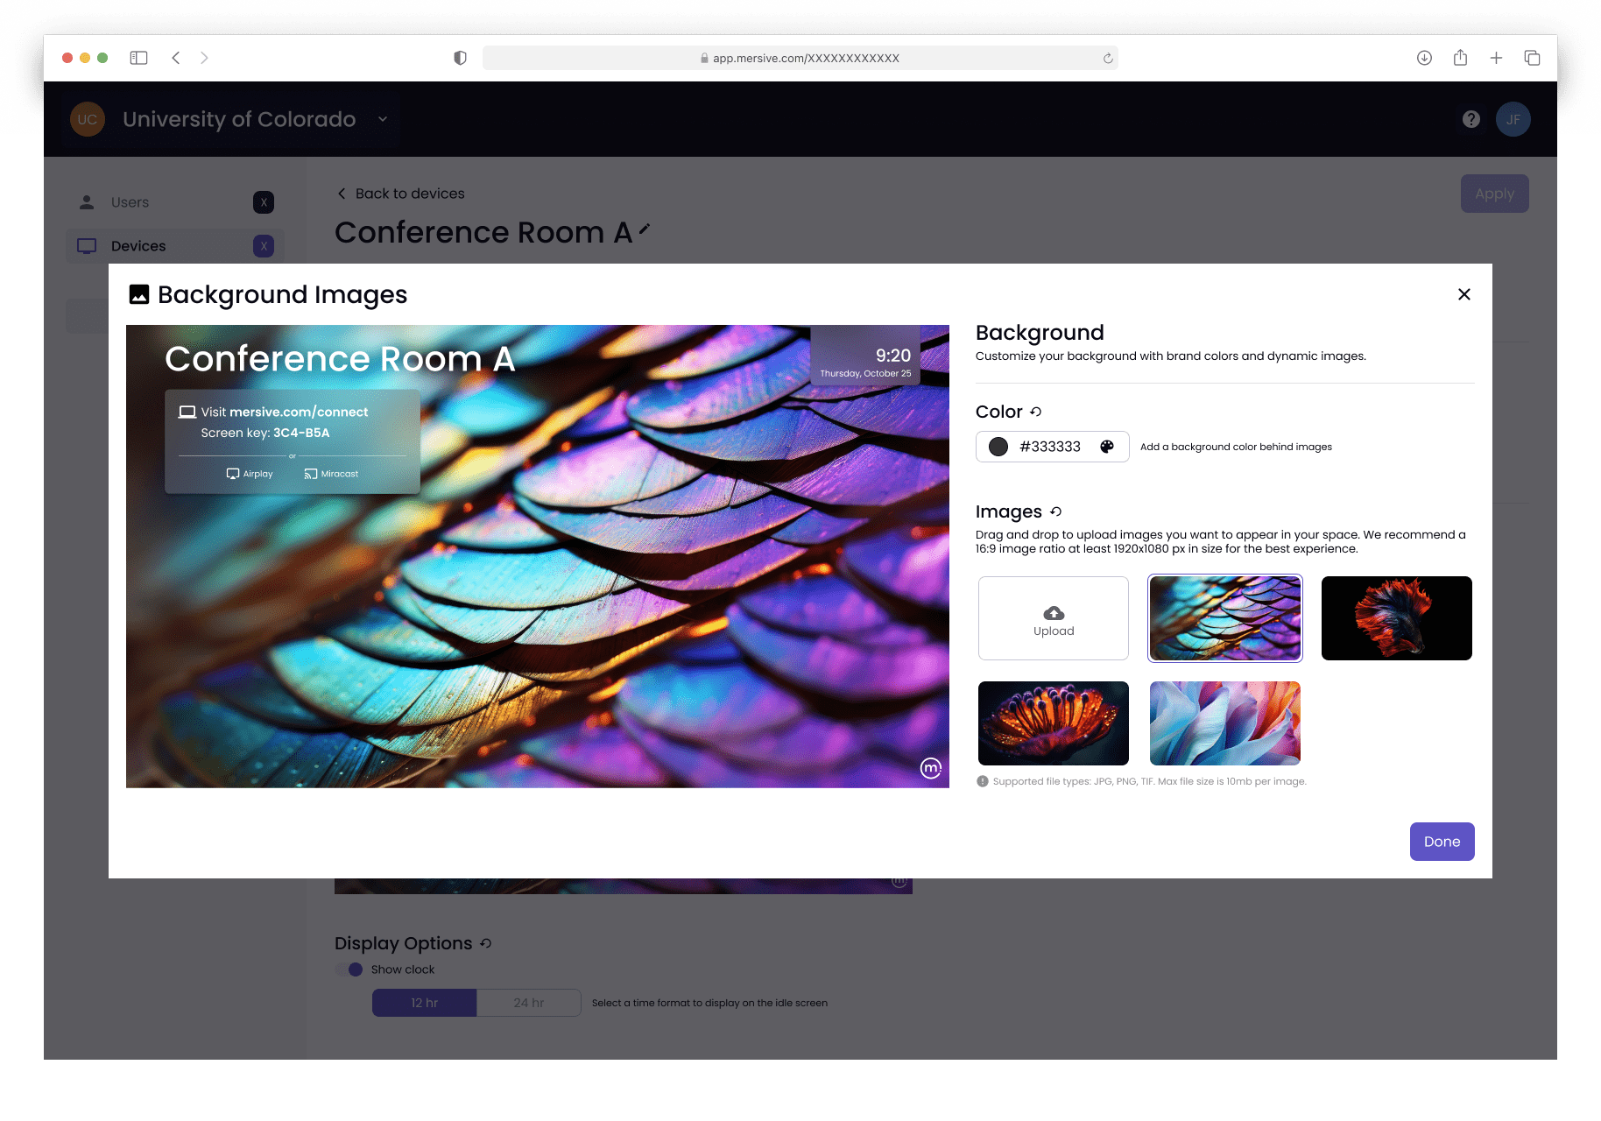Viewport: 1601px width, 1121px height.
Task: Click the Done button
Action: tap(1442, 841)
